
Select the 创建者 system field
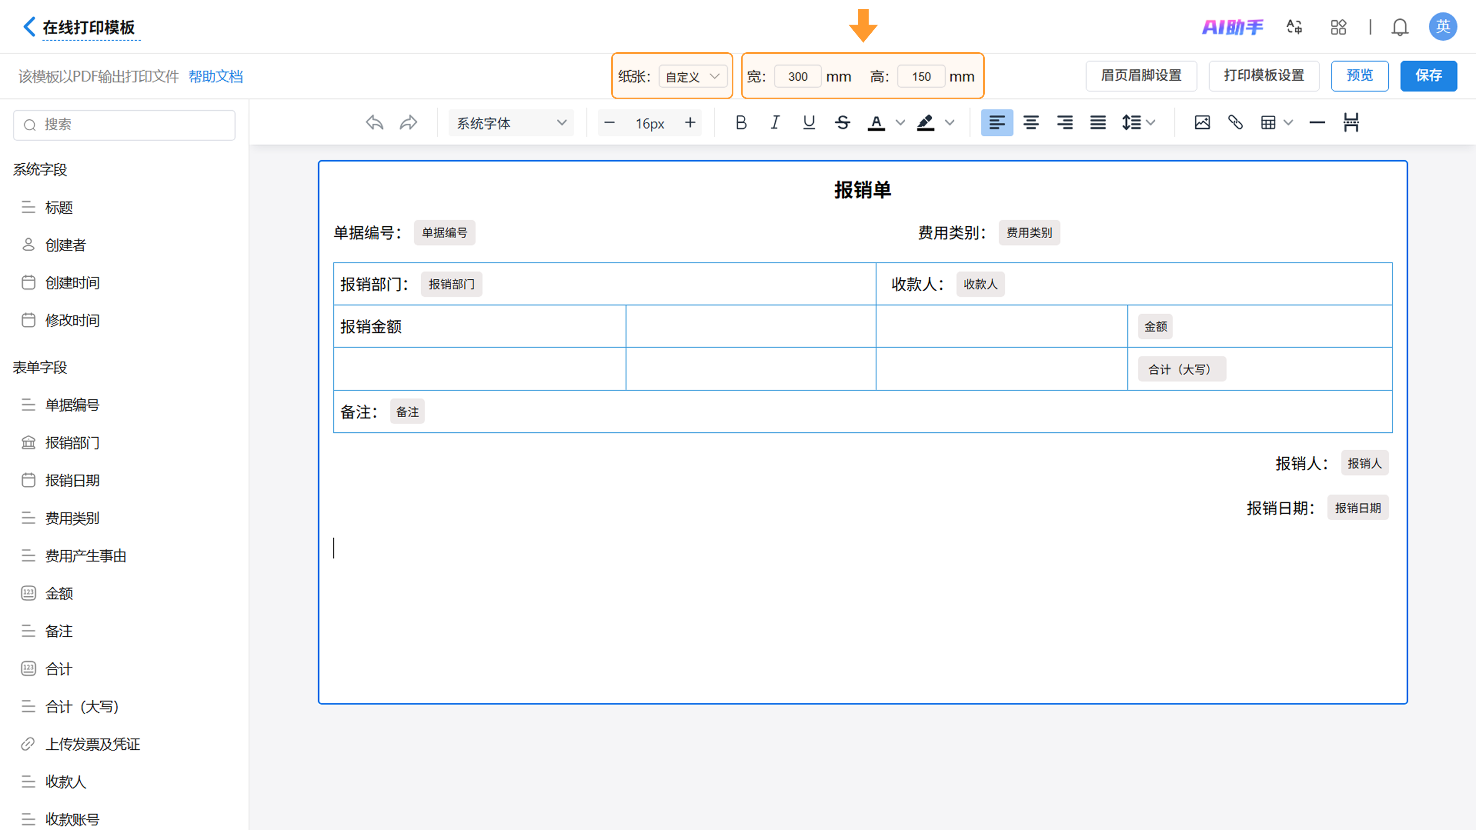65,245
